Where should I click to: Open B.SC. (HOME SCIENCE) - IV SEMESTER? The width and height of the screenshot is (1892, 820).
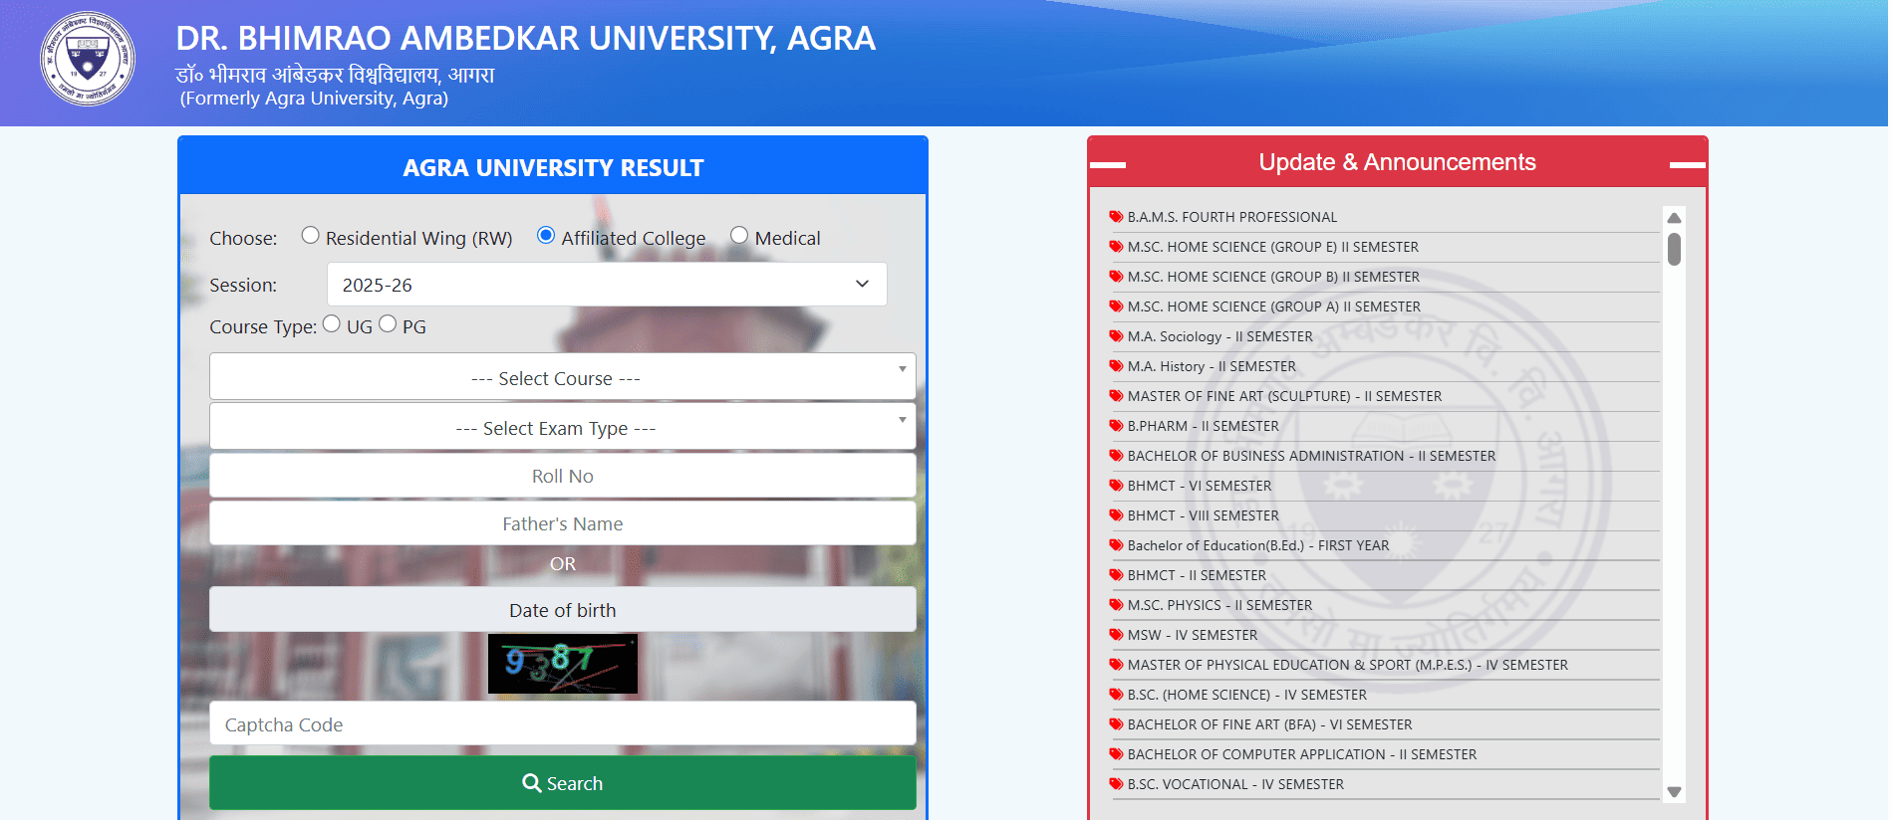click(x=1247, y=695)
